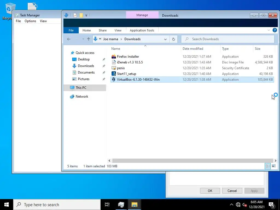Image resolution: width=280 pixels, height=210 pixels.
Task: Sort by the Type column header
Action: point(225,49)
